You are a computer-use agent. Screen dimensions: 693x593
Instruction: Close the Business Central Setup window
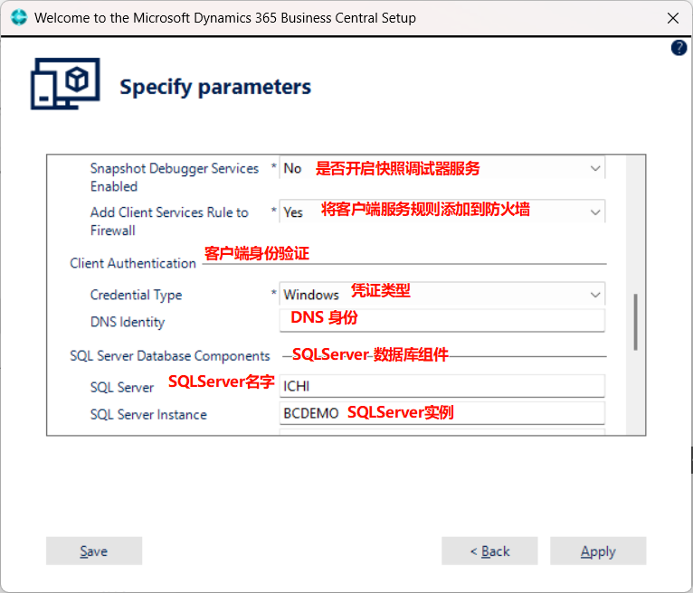673,18
